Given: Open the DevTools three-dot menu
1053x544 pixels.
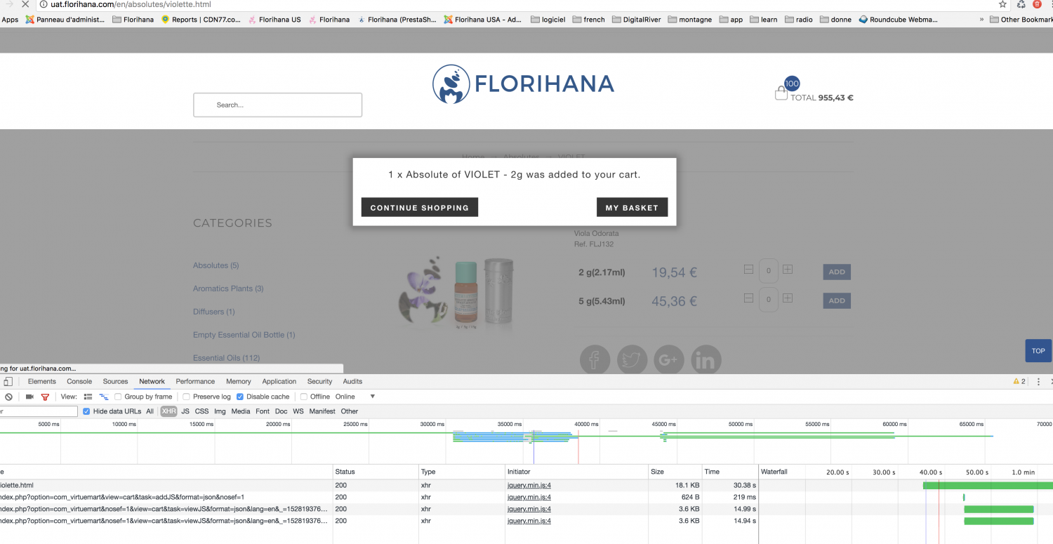Looking at the screenshot, I should click(1038, 382).
